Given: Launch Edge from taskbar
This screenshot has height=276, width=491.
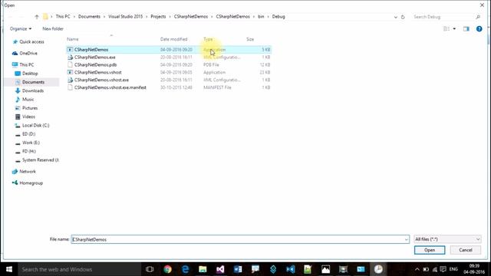Looking at the screenshot, I should click(x=185, y=269).
